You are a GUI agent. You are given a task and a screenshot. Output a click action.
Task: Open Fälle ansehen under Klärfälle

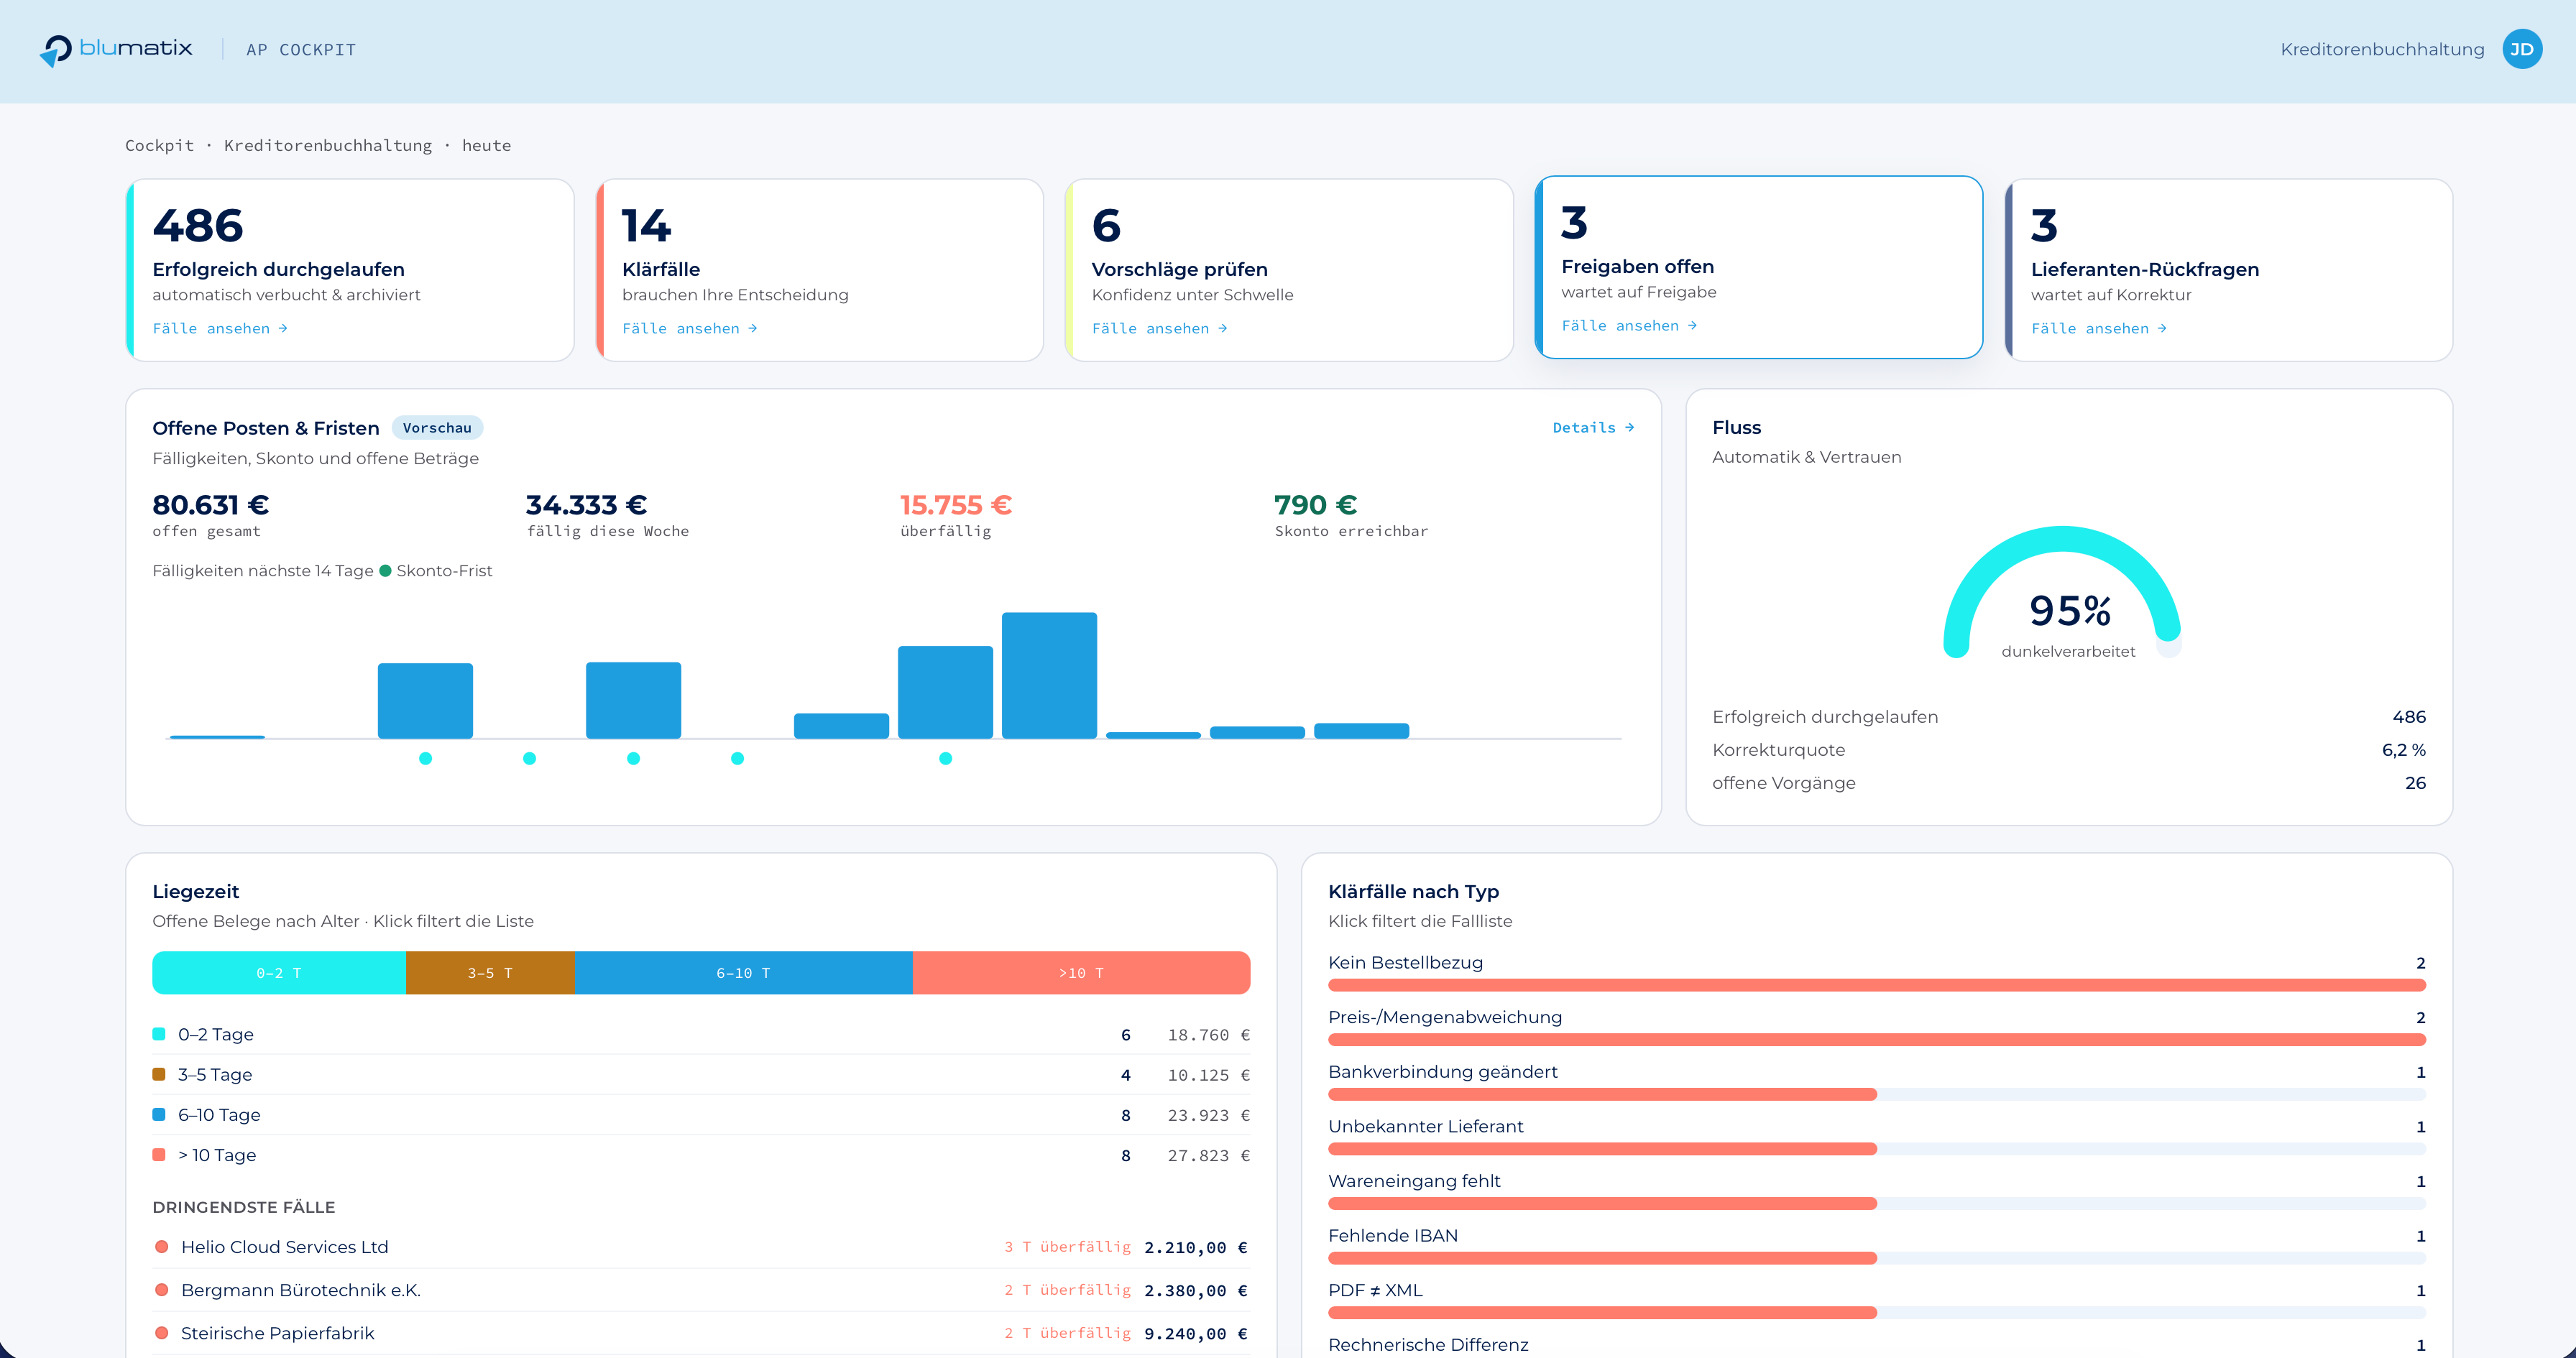click(689, 329)
